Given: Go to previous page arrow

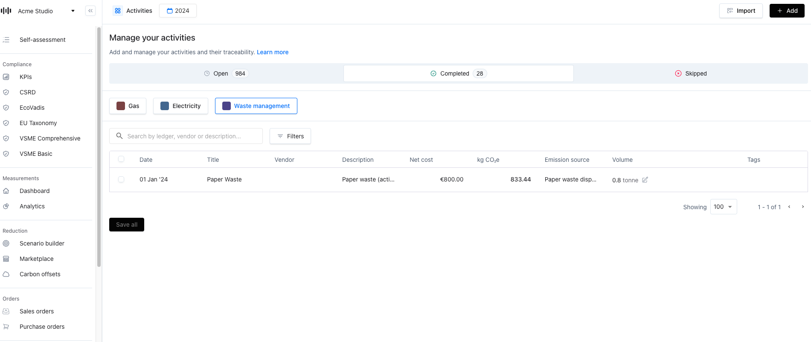Looking at the screenshot, I should click(789, 207).
